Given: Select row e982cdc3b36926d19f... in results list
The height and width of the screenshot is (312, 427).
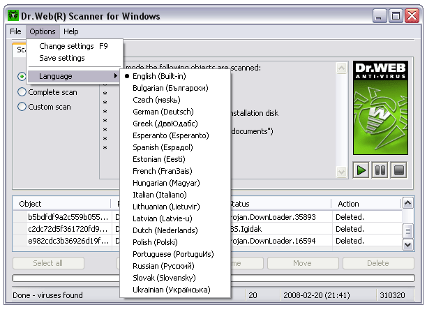Looking at the screenshot, I should (x=68, y=241).
